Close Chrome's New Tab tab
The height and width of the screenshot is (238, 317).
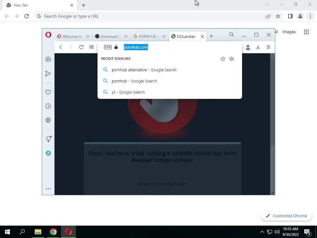(x=72, y=5)
